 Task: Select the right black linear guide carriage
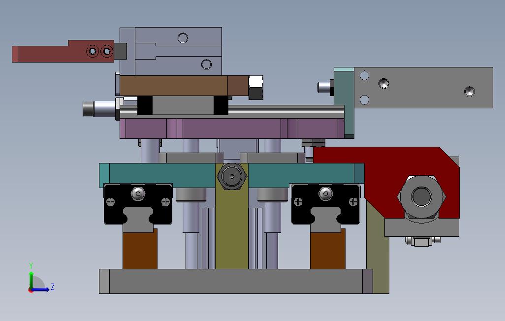click(x=326, y=204)
